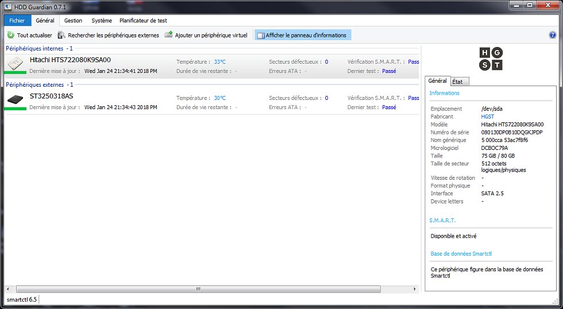Click the SATA 2.5 interface value

click(x=492, y=194)
